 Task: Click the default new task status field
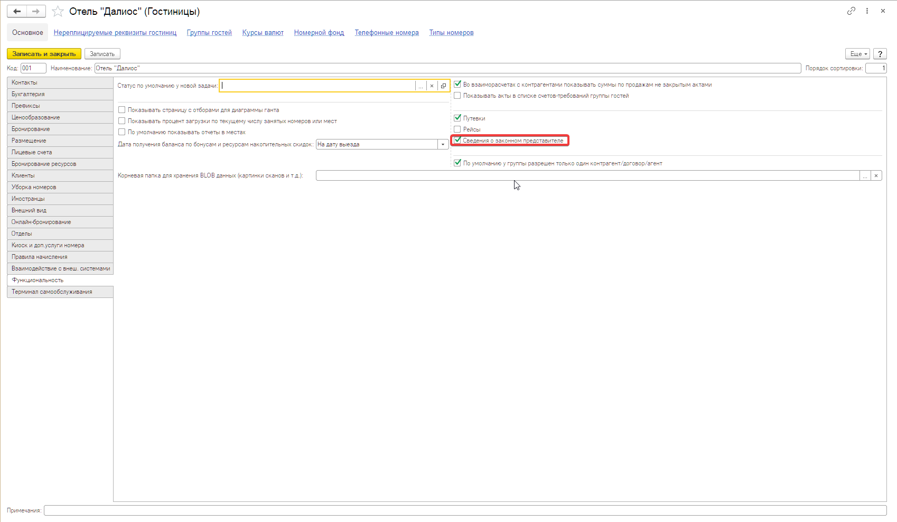[317, 86]
